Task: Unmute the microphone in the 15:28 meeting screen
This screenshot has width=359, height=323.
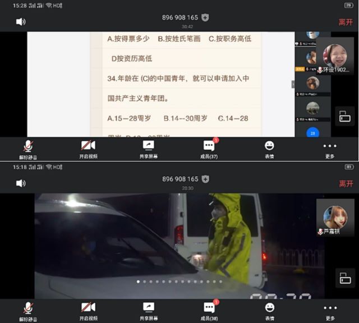Action: point(28,150)
